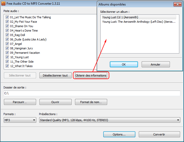
Task: Click the Ouvrir button
Action: click(55, 102)
